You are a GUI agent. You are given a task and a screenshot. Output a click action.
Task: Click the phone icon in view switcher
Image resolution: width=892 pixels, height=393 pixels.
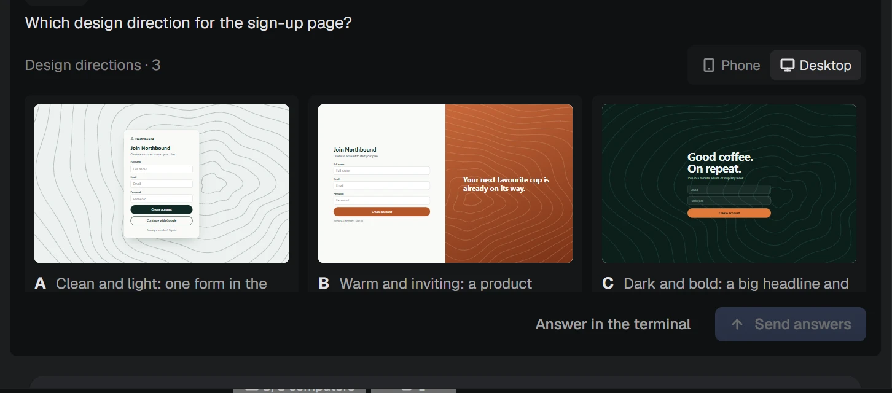click(x=708, y=65)
